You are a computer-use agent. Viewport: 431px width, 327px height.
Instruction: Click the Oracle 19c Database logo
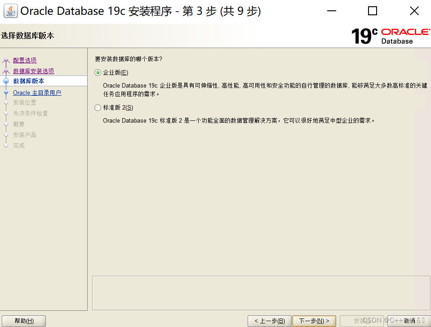tap(391, 36)
